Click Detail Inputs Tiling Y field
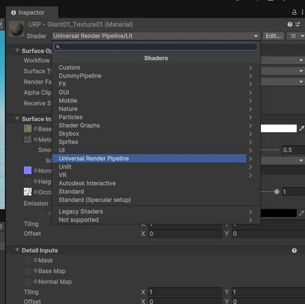Screen dimensions: 305x304 (x=268, y=292)
